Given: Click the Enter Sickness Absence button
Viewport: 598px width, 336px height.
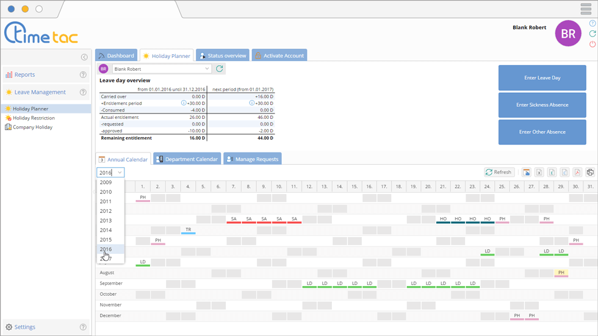Looking at the screenshot, I should tap(542, 105).
